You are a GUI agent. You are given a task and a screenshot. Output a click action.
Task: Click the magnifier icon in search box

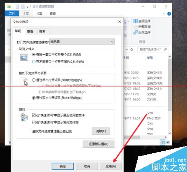pyautogui.click(x=165, y=49)
